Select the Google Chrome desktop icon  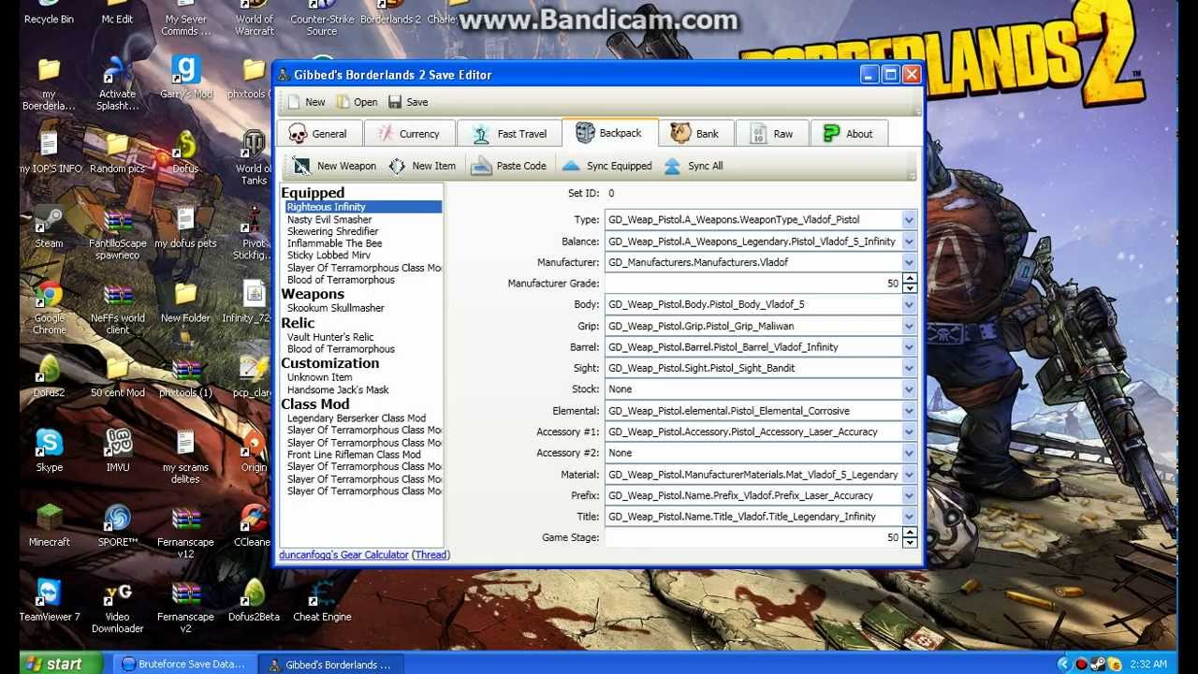[x=49, y=307]
